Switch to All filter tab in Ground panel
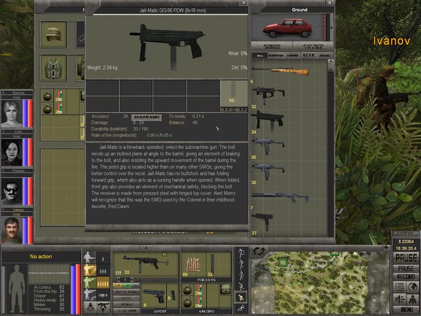This screenshot has width=421, height=316. click(260, 55)
